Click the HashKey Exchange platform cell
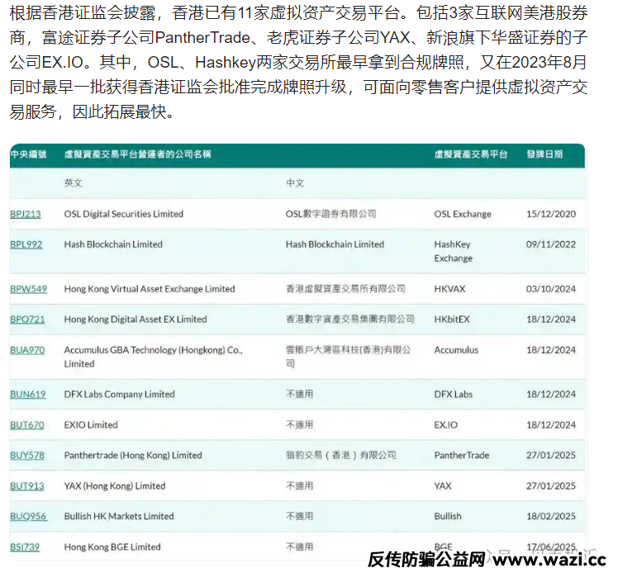This screenshot has height=582, width=618. [x=453, y=251]
